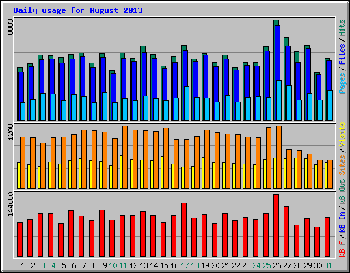This screenshot has width=350, height=273.
Task: Select the day 7 x-axis label
Action: [84, 265]
